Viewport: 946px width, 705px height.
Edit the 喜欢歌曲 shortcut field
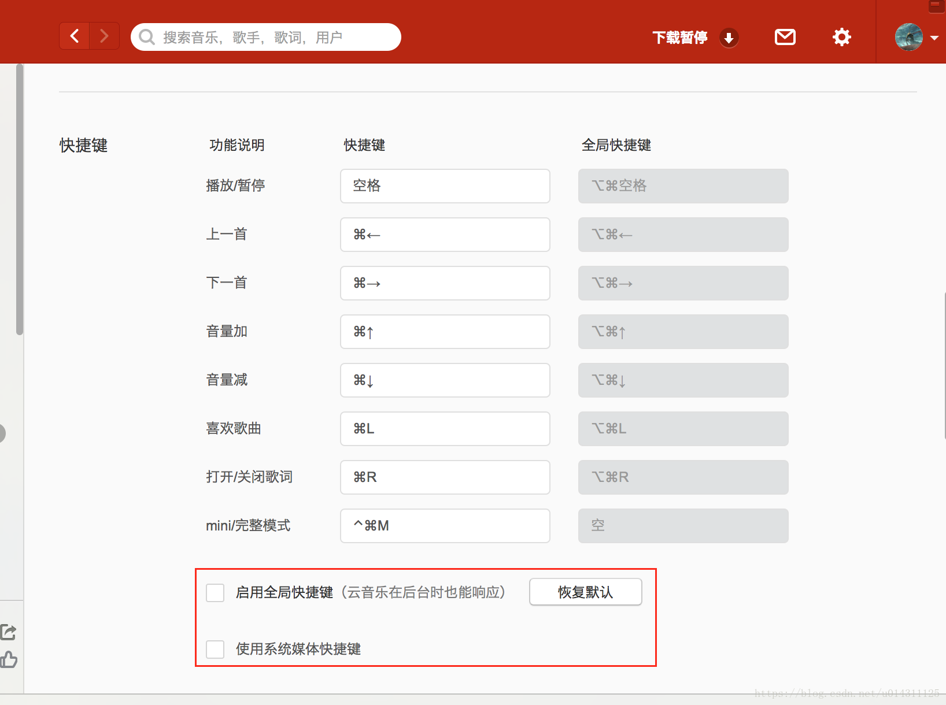(445, 429)
